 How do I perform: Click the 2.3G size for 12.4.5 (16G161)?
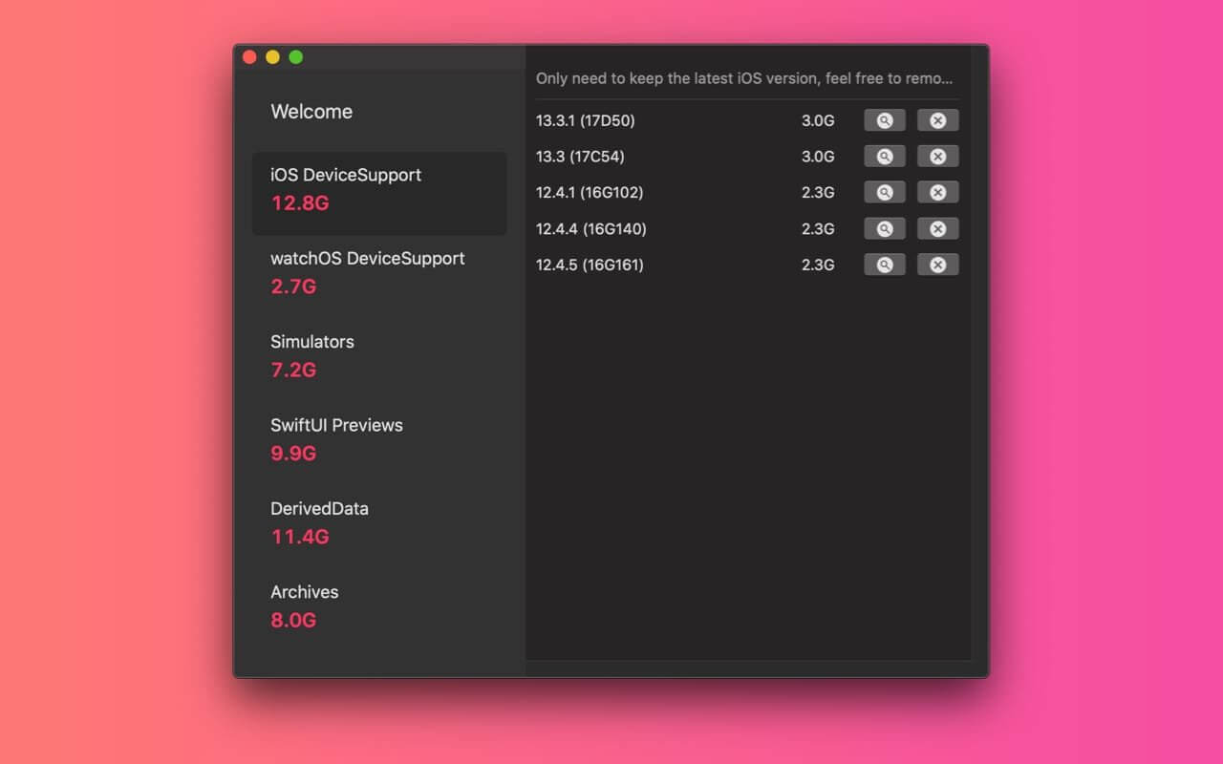818,265
